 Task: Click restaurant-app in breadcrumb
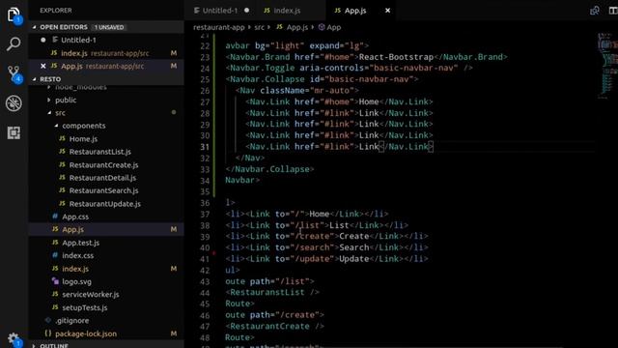[x=219, y=27]
